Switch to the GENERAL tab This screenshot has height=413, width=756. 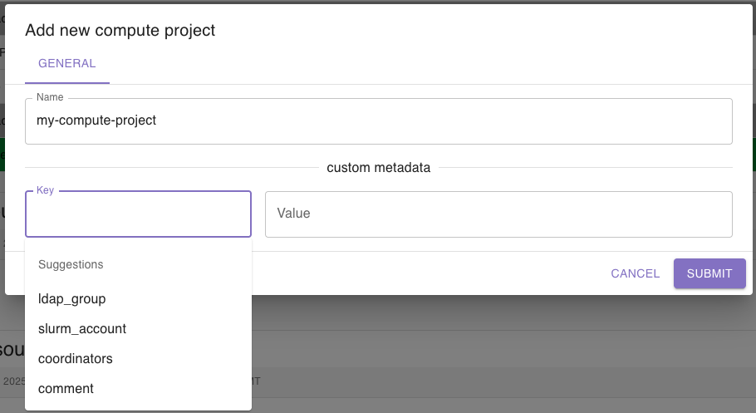(67, 64)
